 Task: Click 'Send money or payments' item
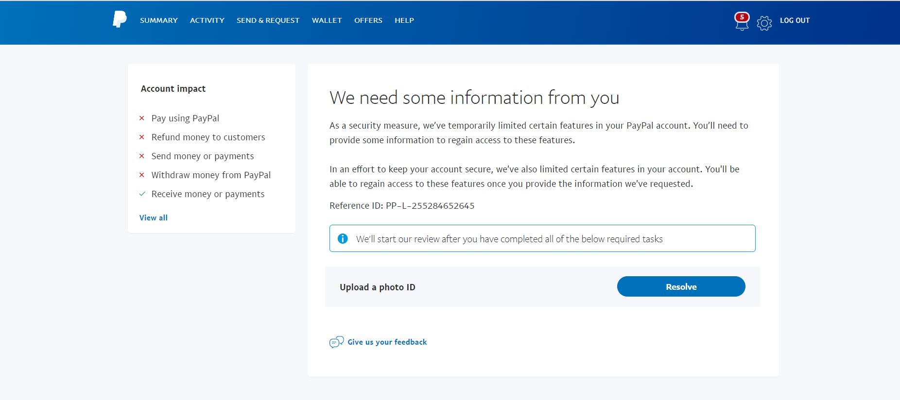pos(203,156)
